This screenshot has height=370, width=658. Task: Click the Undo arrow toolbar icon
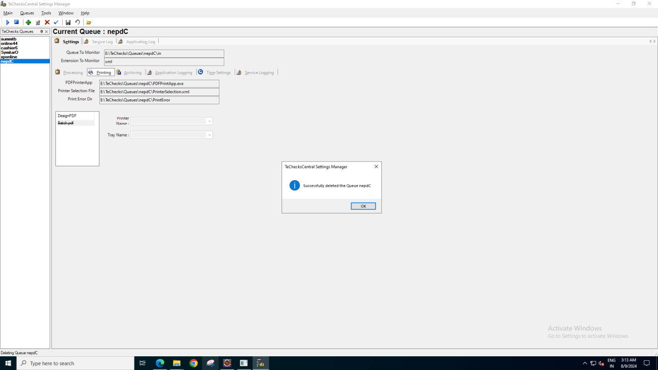[77, 23]
